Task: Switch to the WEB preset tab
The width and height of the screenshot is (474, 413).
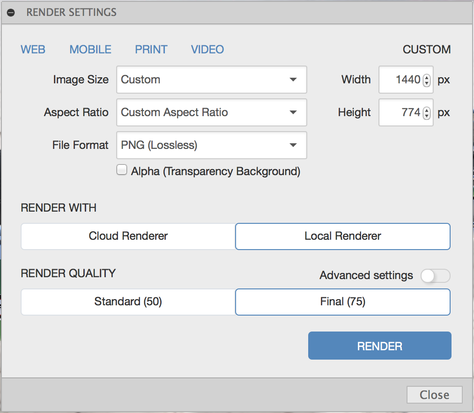Action: (x=33, y=50)
